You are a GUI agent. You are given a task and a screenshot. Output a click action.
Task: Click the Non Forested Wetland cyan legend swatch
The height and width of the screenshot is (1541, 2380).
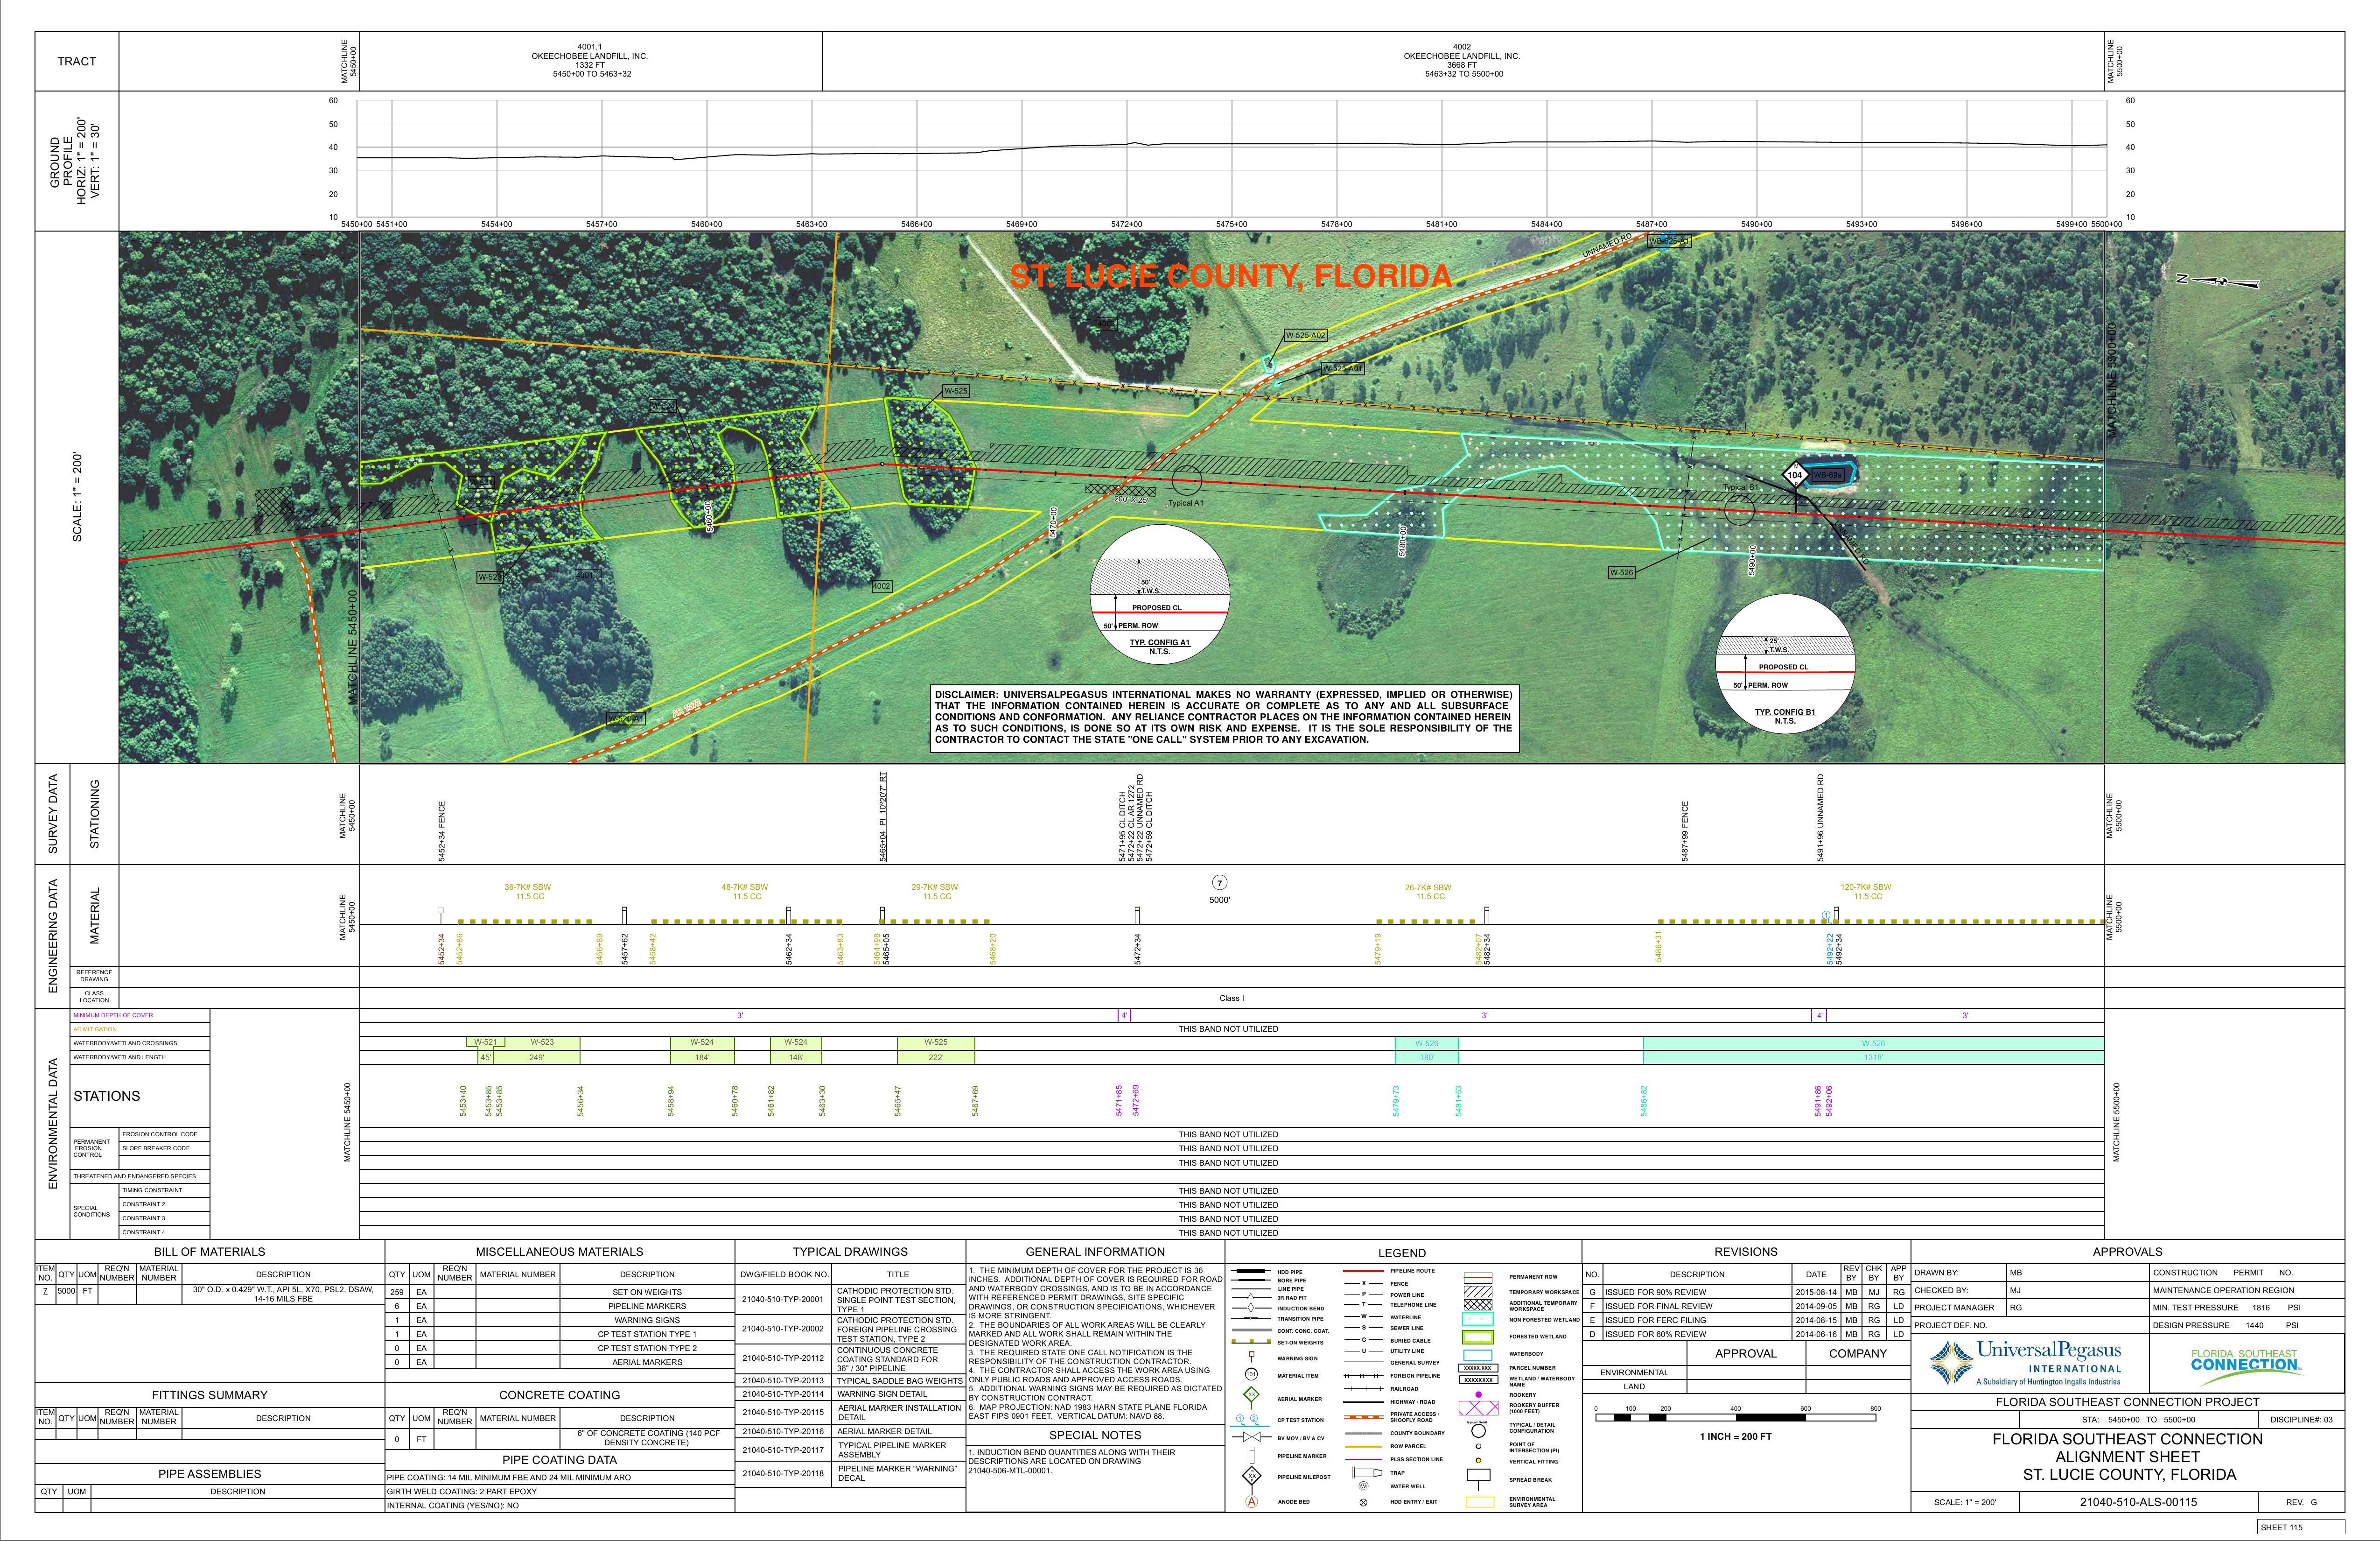1477,1319
